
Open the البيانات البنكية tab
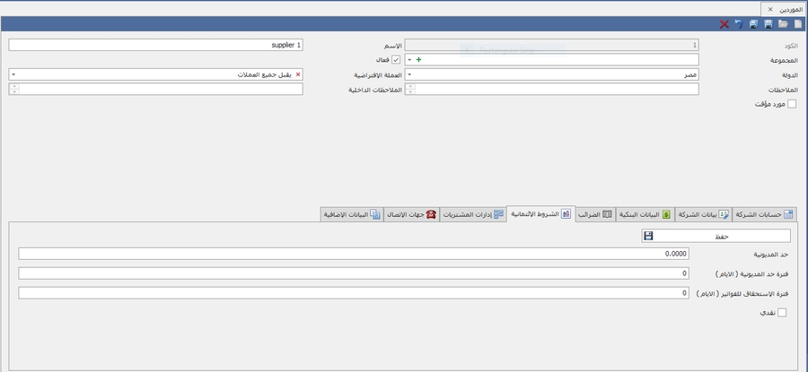point(643,214)
